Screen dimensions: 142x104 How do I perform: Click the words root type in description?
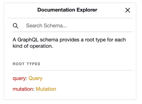point(95,40)
